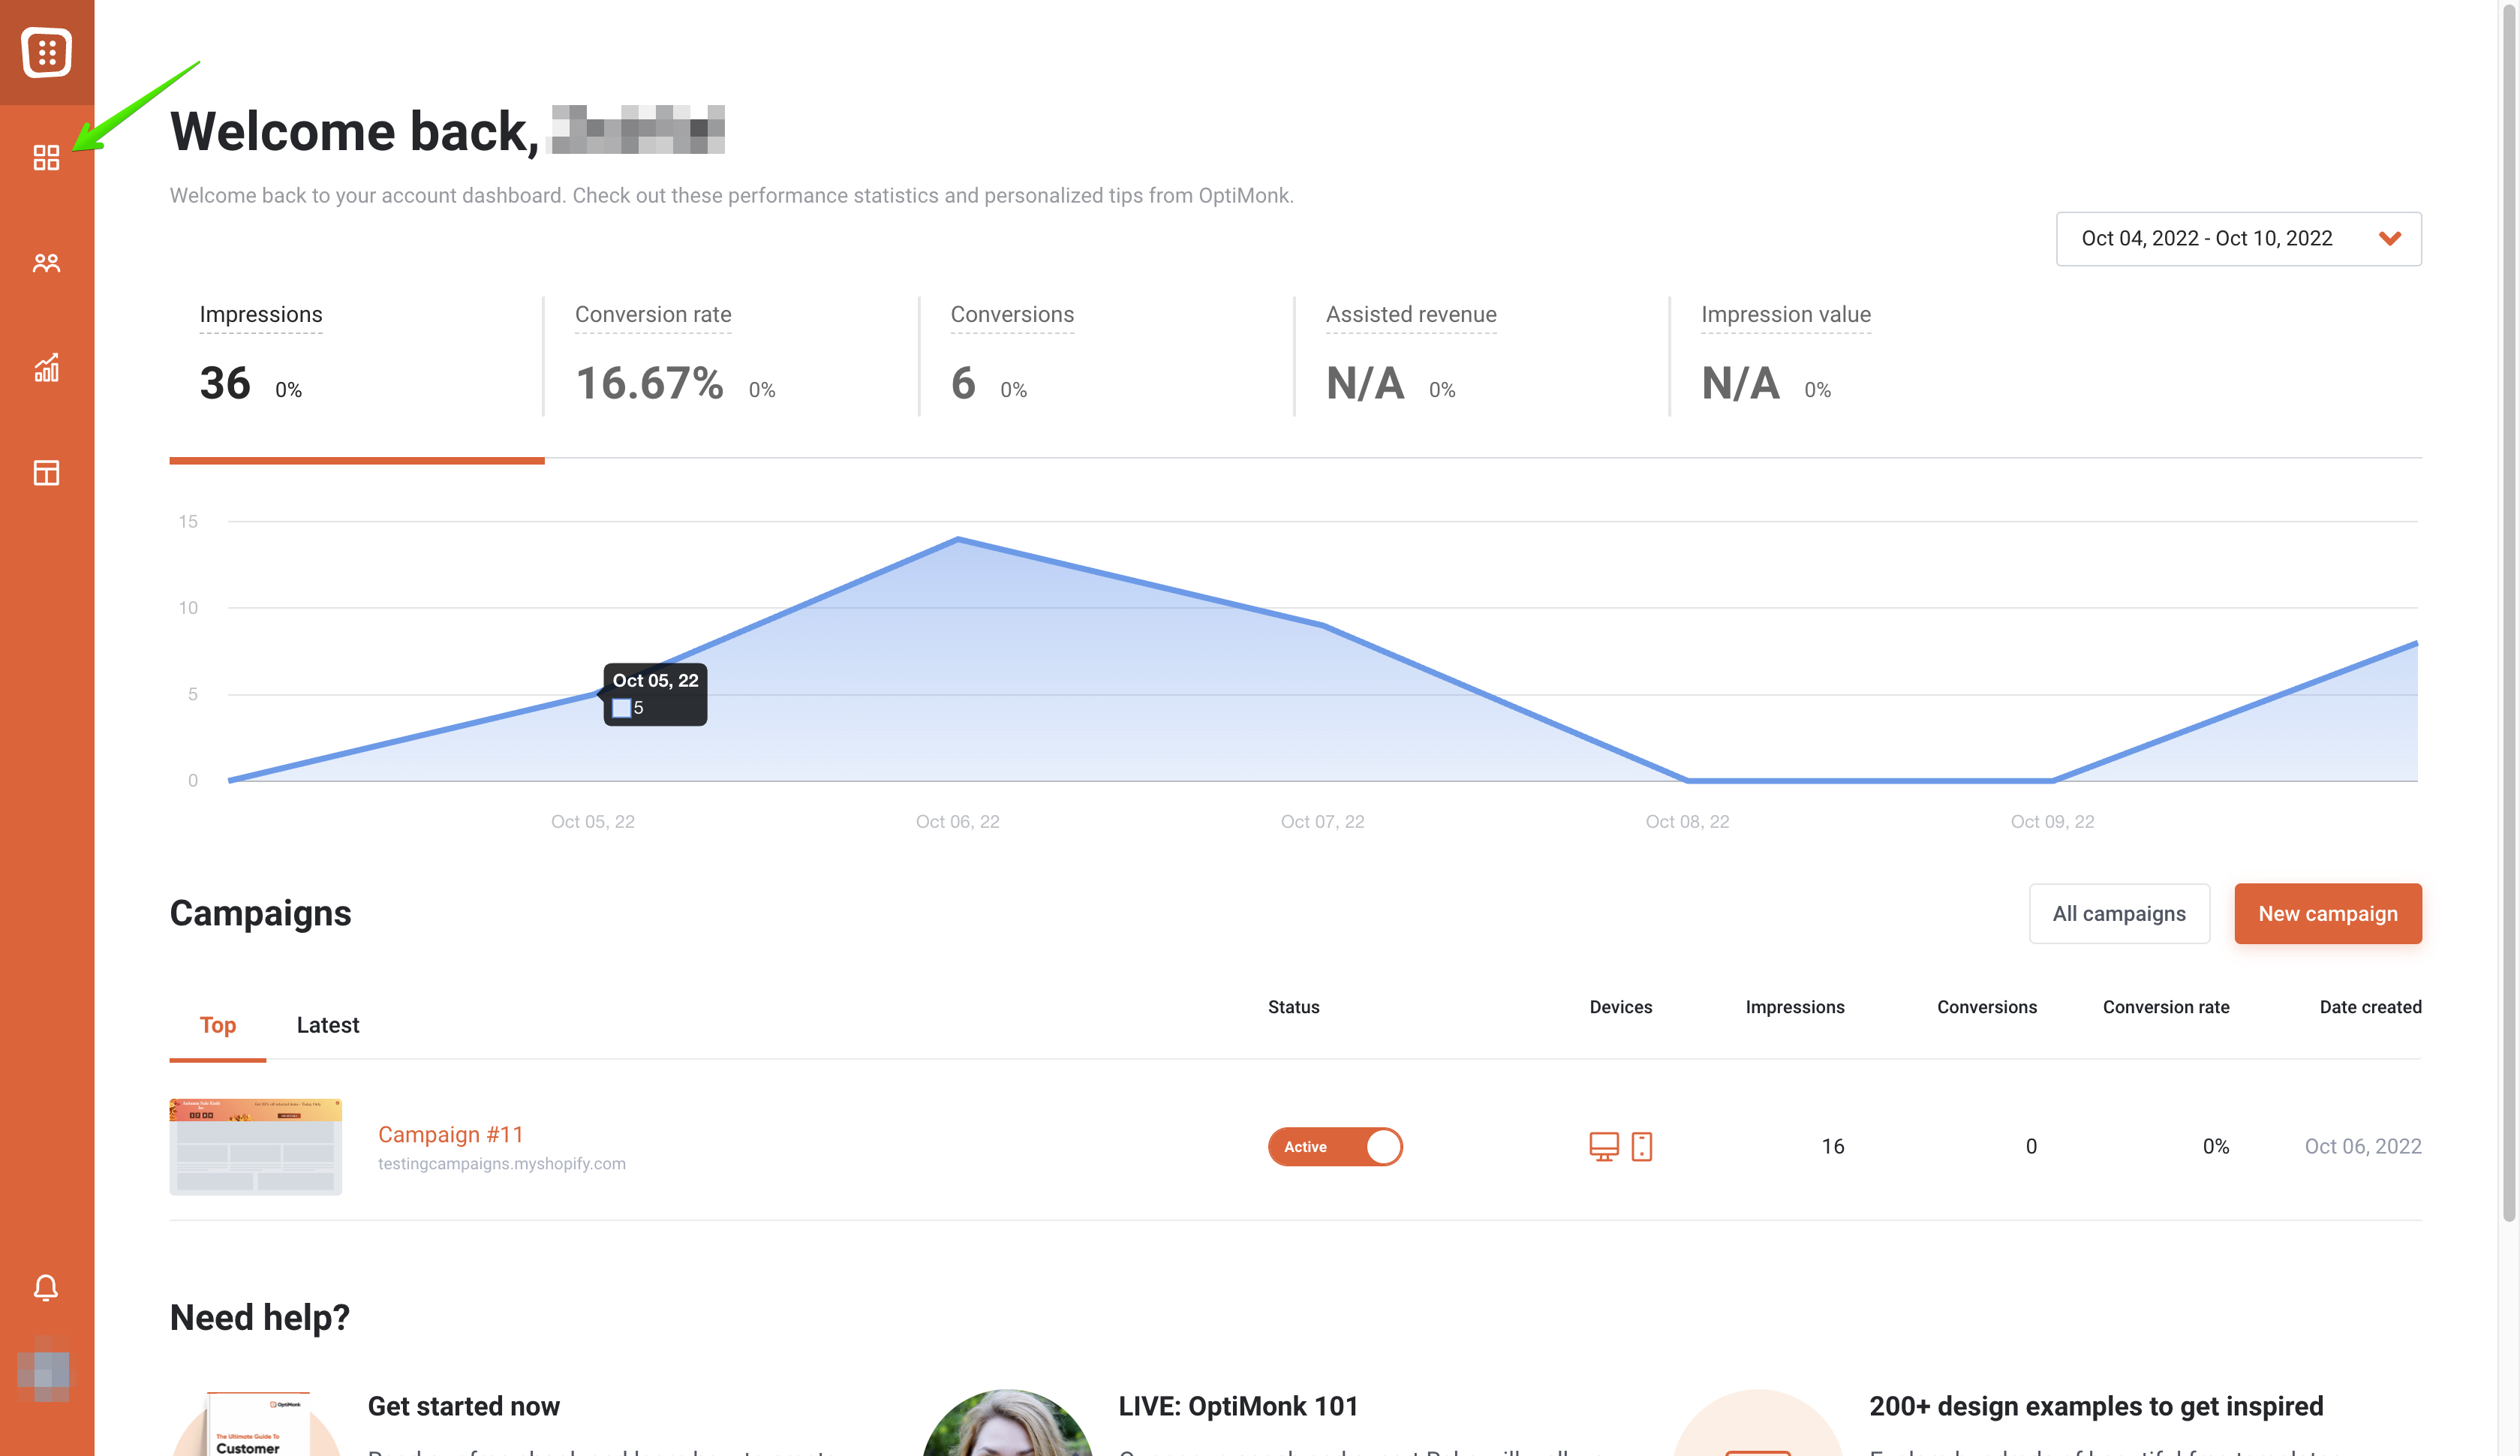Toggle the Active switch for Campaign #11
2520x1456 pixels.
click(x=1334, y=1146)
